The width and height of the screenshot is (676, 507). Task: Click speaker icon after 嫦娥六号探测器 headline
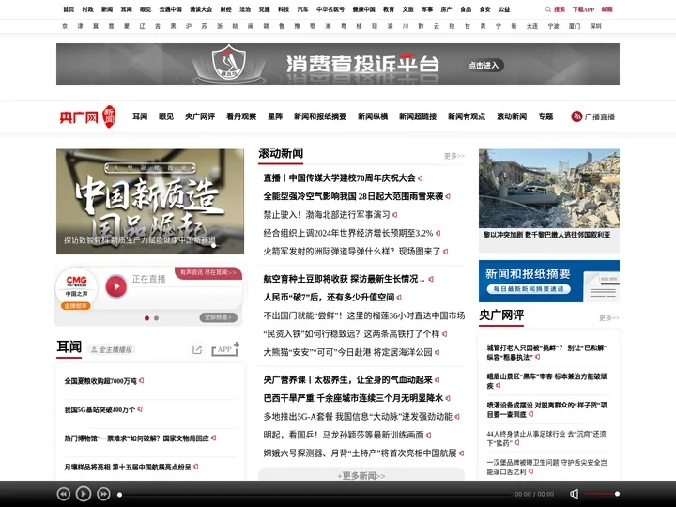pyautogui.click(x=461, y=453)
